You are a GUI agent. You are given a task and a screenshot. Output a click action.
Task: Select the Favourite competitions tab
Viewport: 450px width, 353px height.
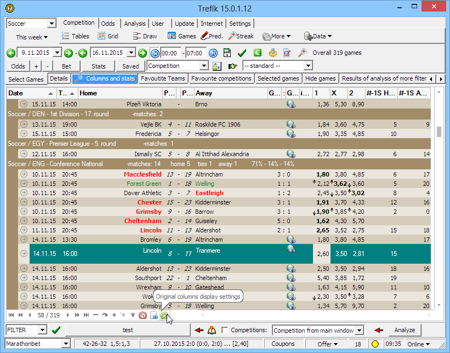[x=221, y=78]
